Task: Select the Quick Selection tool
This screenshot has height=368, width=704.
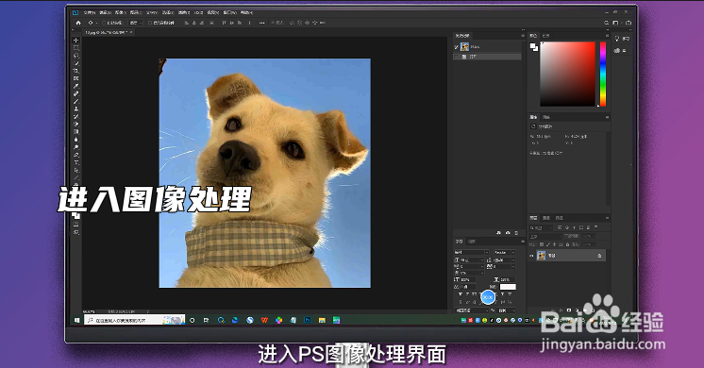Action: [75, 63]
